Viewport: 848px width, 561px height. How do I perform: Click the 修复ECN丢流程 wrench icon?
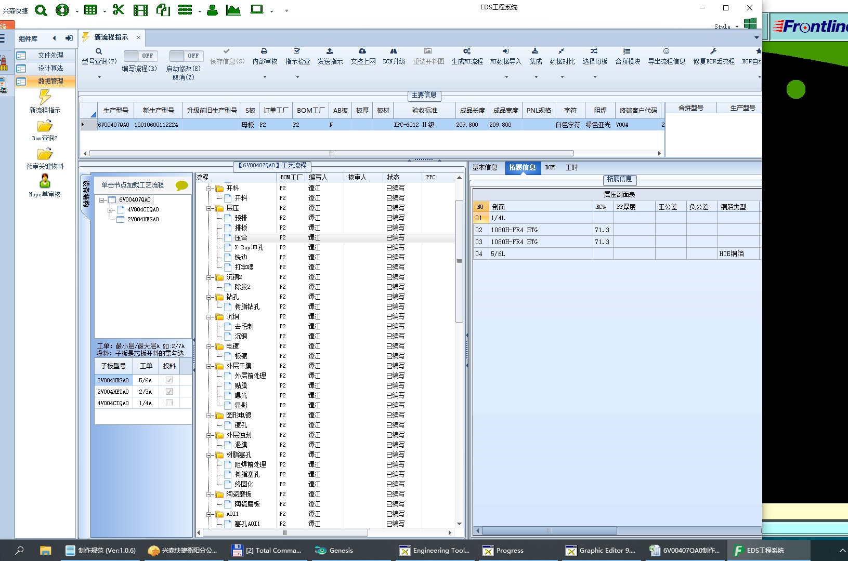click(713, 51)
